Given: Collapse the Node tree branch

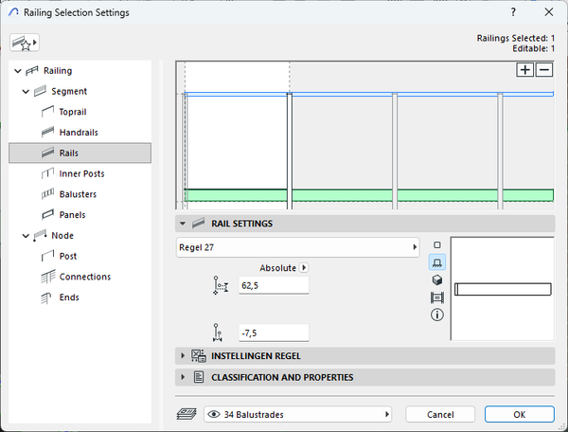Looking at the screenshot, I should tap(26, 235).
